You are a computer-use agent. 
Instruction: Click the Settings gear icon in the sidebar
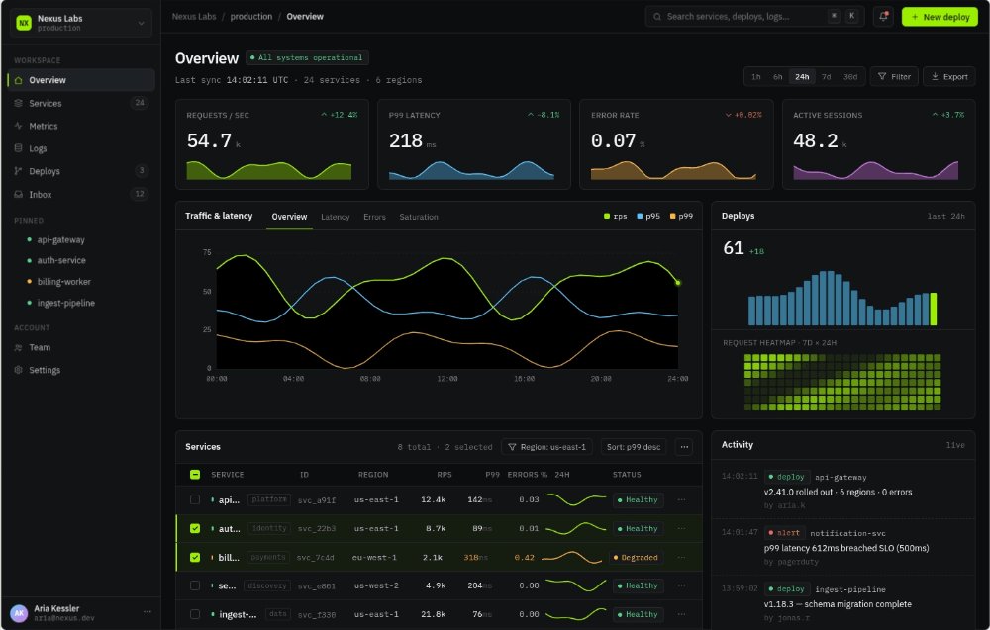pyautogui.click(x=18, y=370)
